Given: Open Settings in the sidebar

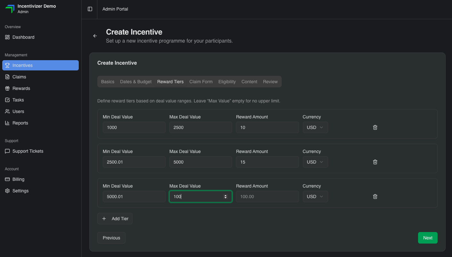Looking at the screenshot, I should click(40, 191).
